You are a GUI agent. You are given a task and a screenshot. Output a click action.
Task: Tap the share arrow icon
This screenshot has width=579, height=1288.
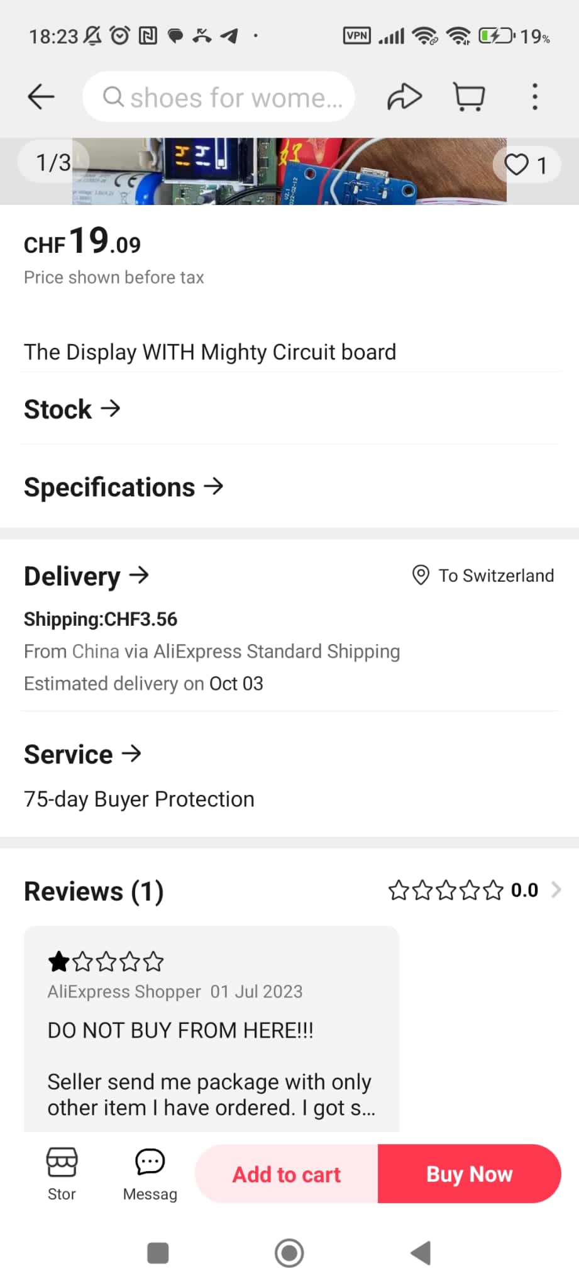click(x=404, y=97)
